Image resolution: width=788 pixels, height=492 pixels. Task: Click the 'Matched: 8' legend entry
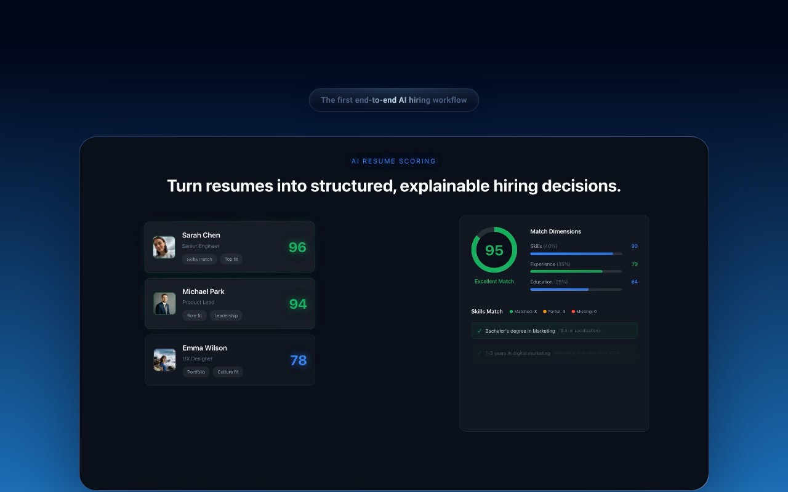click(523, 312)
